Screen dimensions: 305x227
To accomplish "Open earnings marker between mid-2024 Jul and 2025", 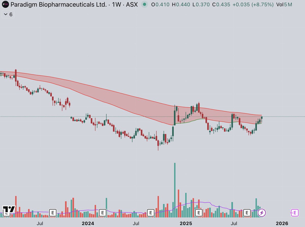I will (x=151, y=212).
